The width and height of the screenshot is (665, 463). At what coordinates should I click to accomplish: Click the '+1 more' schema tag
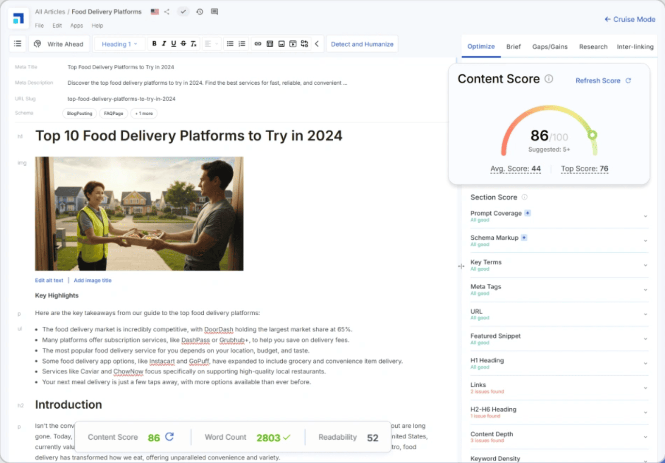click(144, 113)
